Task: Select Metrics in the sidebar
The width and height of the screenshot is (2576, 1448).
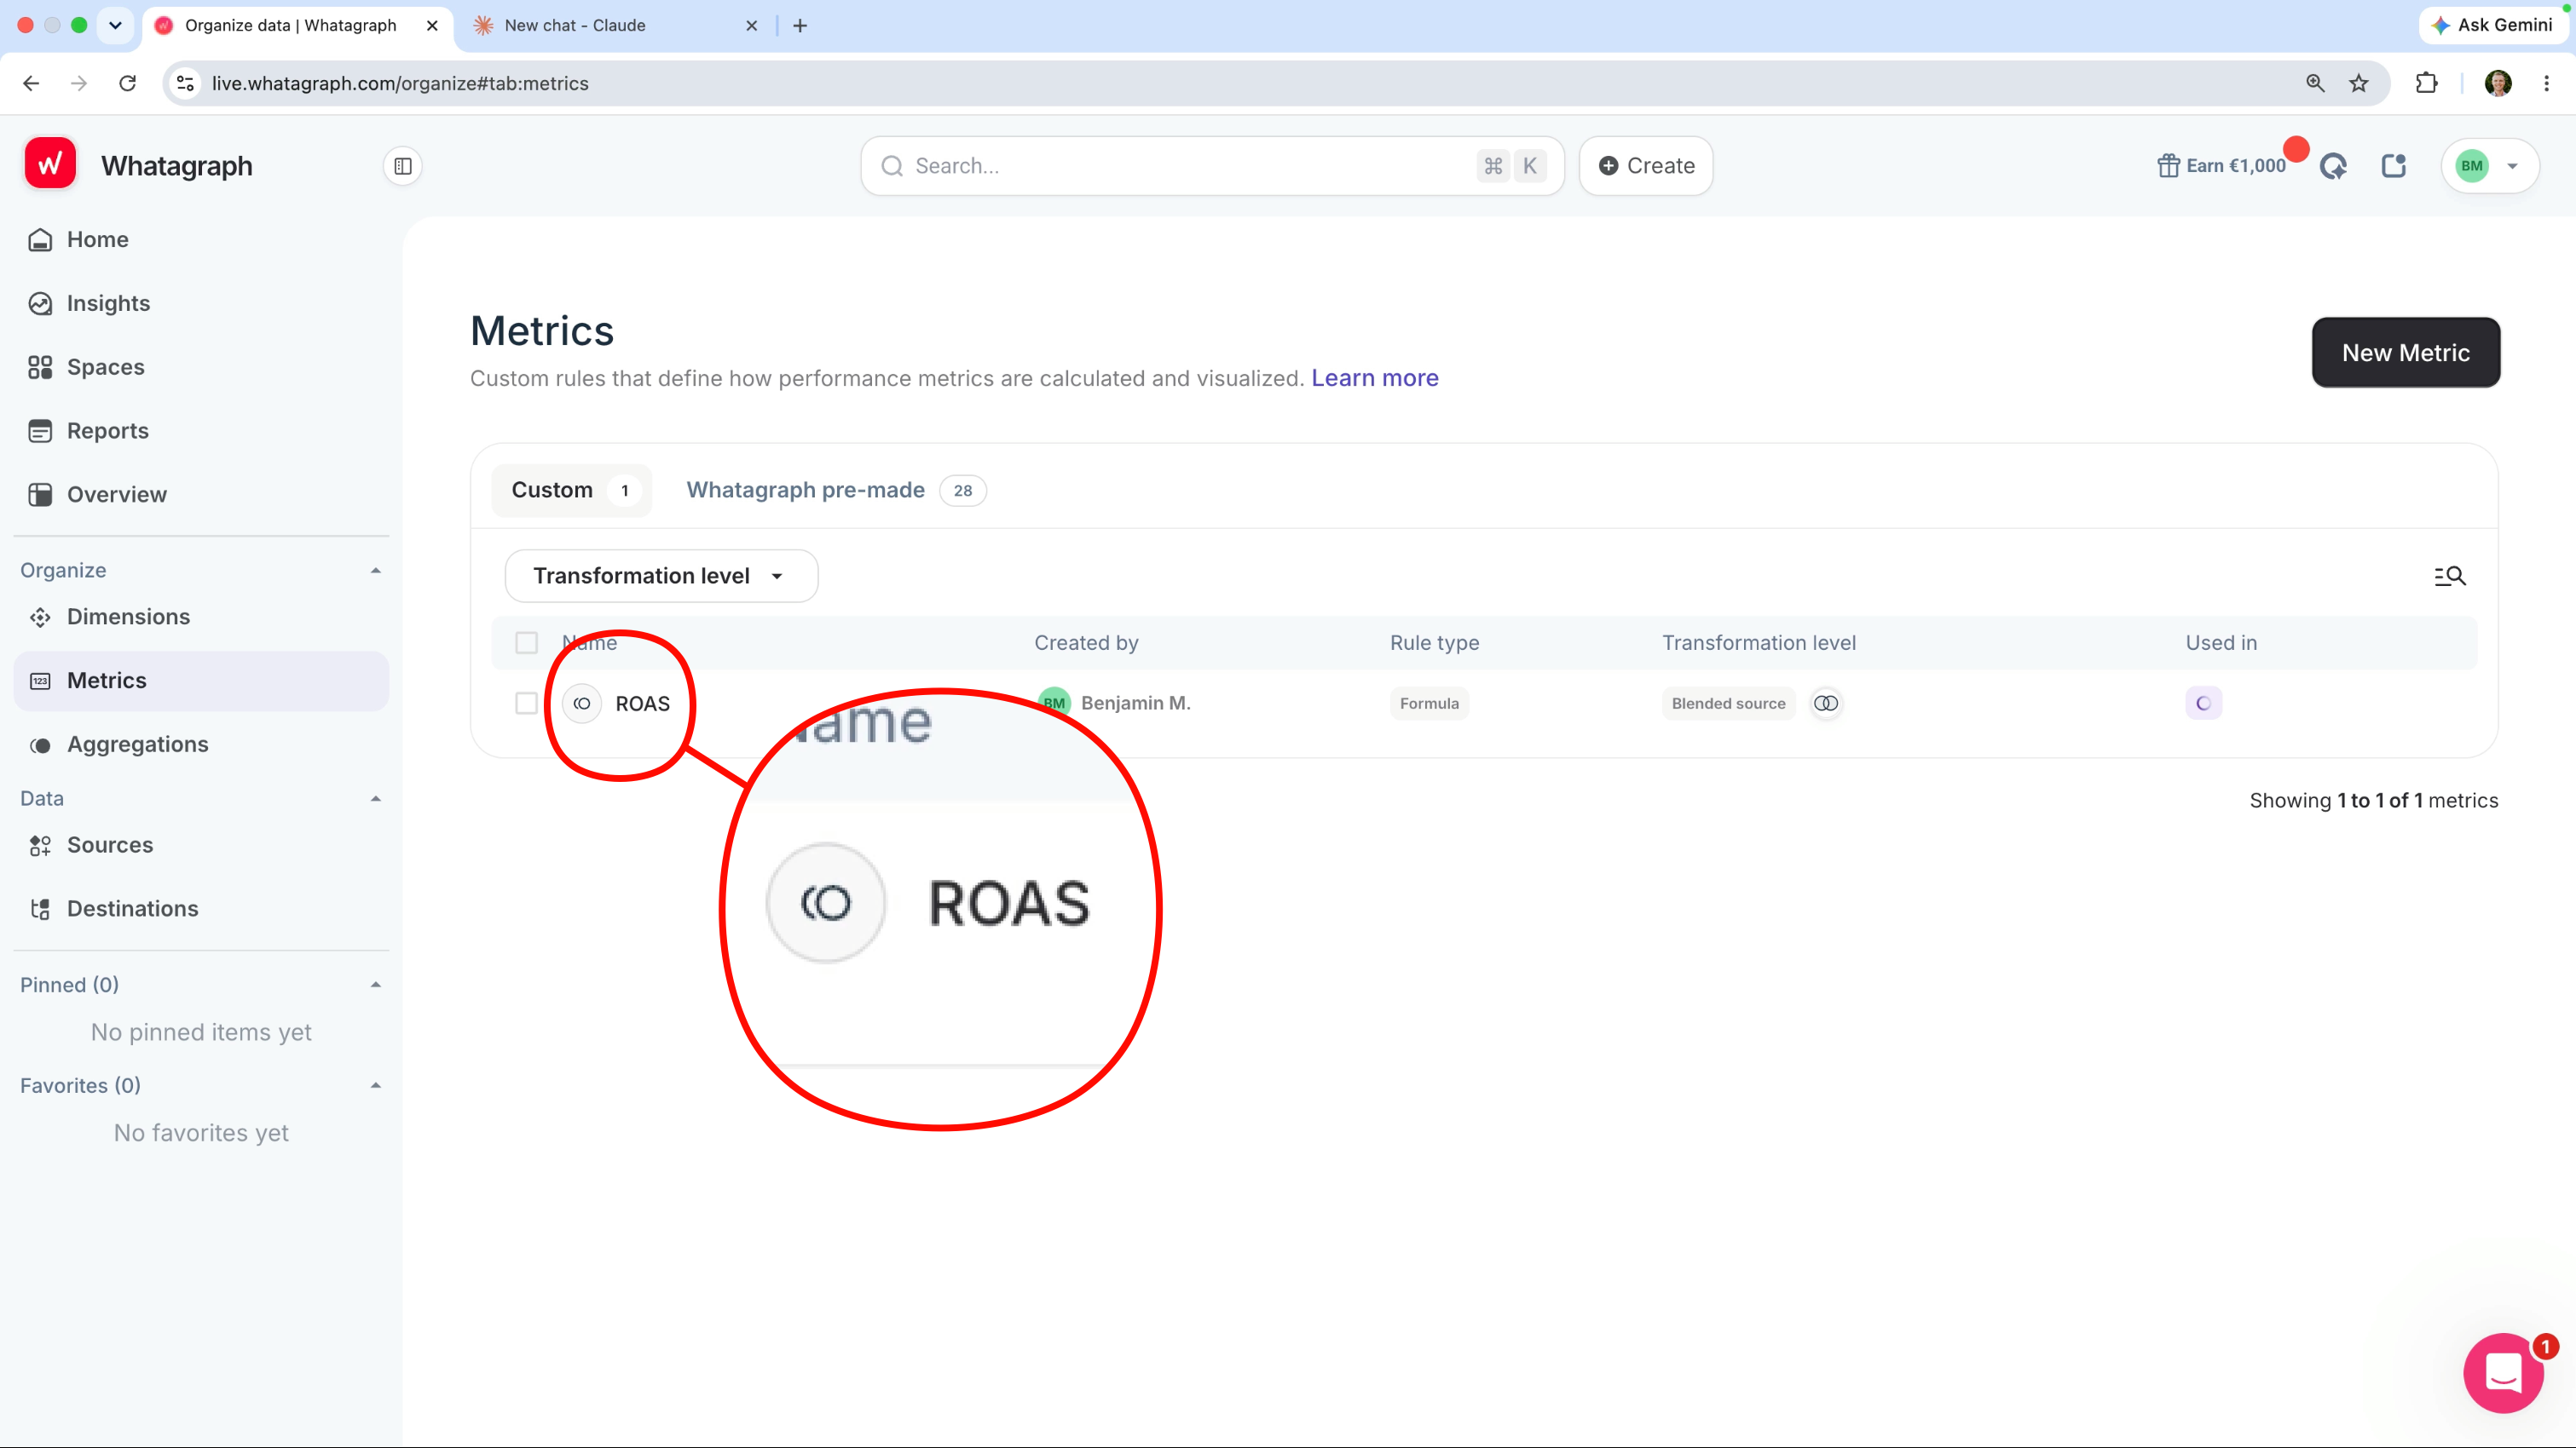Action: coord(200,681)
